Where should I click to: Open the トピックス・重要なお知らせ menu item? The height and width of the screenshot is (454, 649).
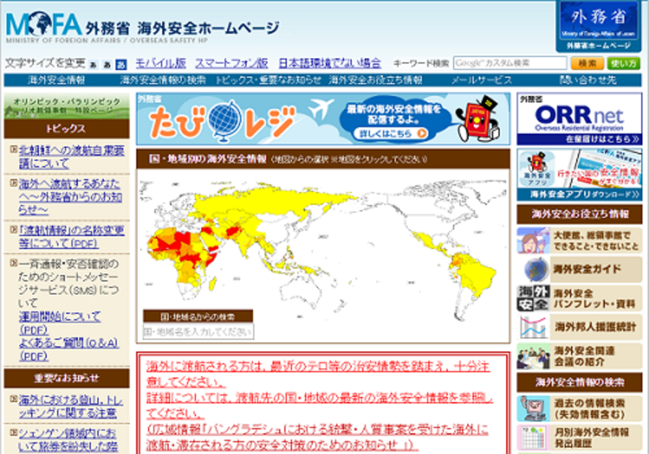[269, 80]
